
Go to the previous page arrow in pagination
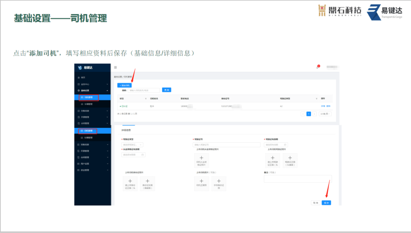[x=303, y=114]
